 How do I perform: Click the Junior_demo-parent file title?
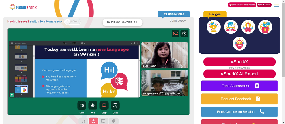20,43
